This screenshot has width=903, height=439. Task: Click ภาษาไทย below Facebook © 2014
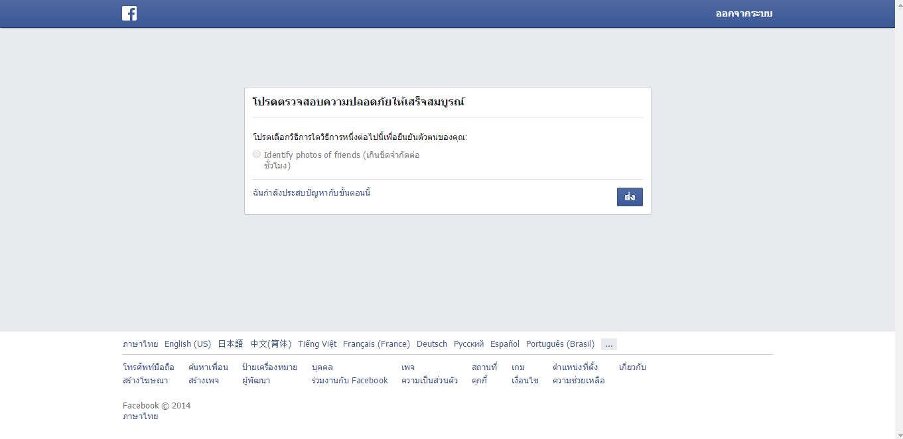[141, 416]
